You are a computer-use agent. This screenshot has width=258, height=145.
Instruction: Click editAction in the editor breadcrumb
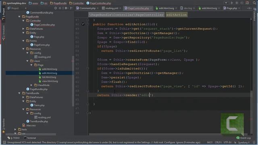pos(177,15)
